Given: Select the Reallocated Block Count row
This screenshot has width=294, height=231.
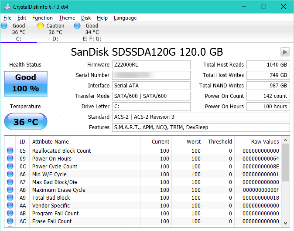Looking at the screenshot, I should click(143, 151).
